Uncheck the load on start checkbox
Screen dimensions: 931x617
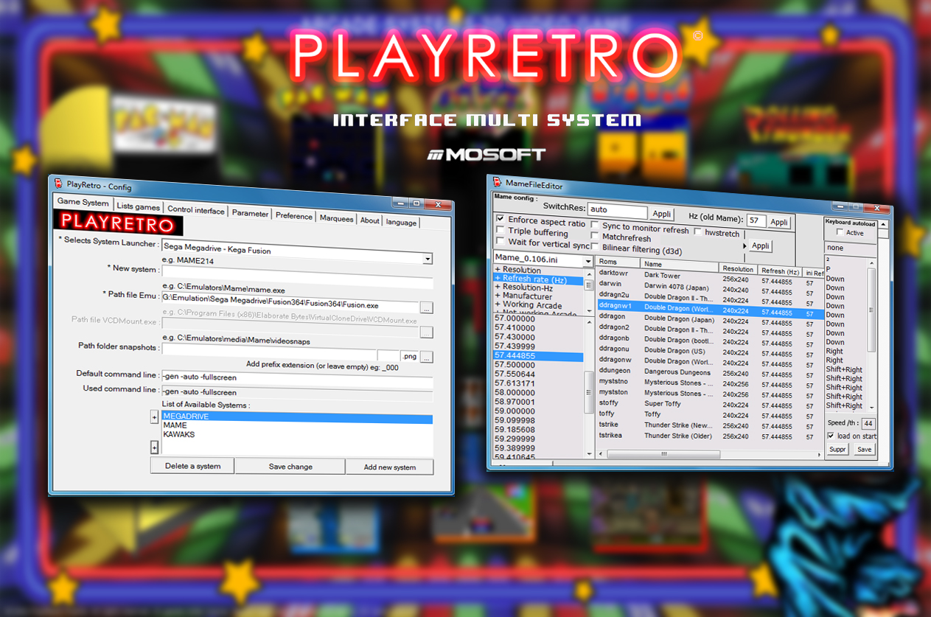click(831, 436)
